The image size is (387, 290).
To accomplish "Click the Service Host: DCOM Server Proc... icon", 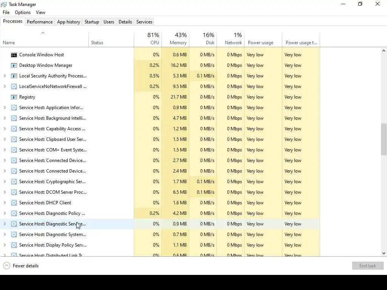I will (x=14, y=192).
